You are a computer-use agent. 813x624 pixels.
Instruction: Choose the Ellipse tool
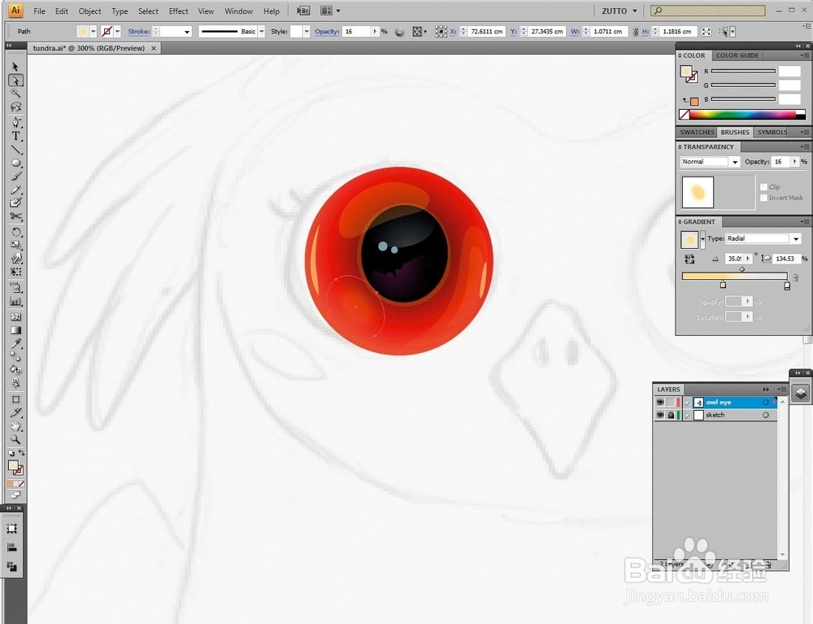pos(15,163)
